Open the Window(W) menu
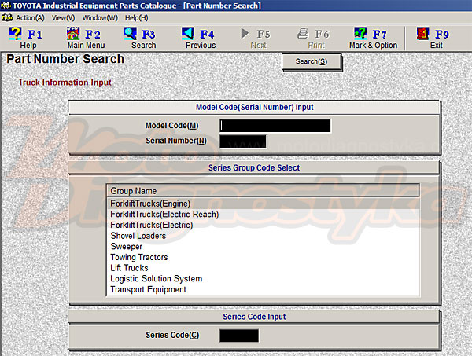The width and height of the screenshot is (472, 356). 100,18
